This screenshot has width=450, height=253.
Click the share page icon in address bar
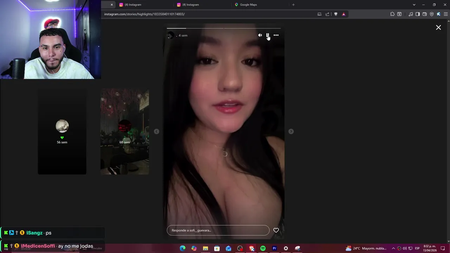pos(327,14)
